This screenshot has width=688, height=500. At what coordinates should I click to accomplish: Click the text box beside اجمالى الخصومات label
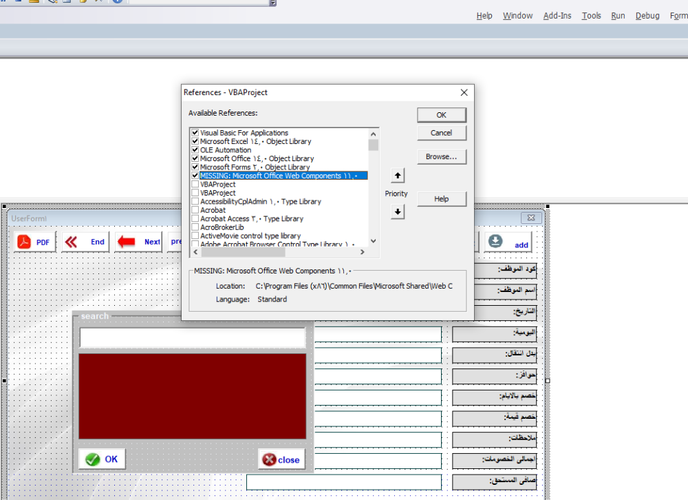coord(378,461)
